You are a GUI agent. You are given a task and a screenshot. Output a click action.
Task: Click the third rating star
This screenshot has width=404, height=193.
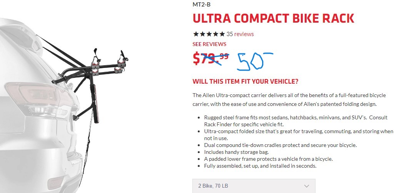pyautogui.click(x=209, y=34)
